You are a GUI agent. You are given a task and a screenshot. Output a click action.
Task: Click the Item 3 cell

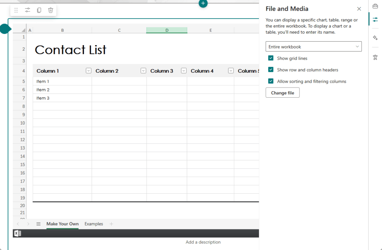[62, 98]
